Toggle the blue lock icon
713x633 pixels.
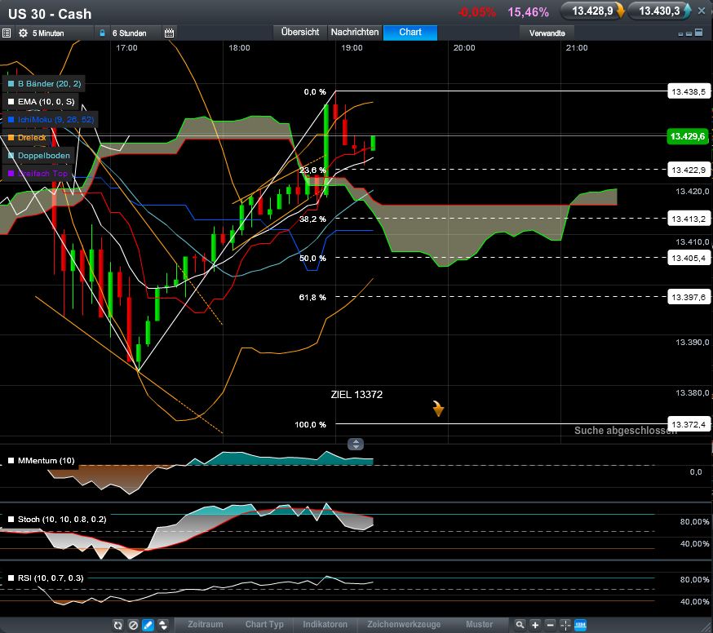click(102, 33)
